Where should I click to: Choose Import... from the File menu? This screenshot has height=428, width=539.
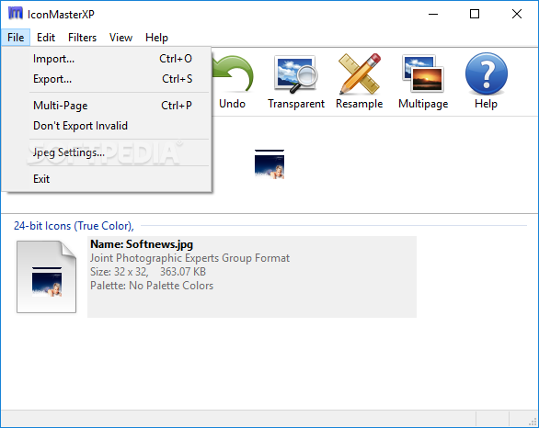(107, 59)
